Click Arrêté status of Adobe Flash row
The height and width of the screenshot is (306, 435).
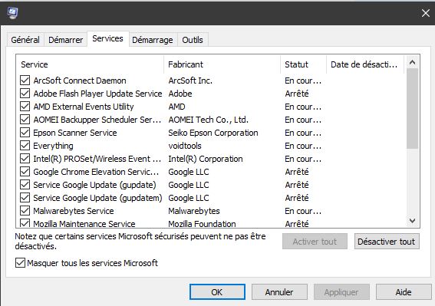(297, 94)
